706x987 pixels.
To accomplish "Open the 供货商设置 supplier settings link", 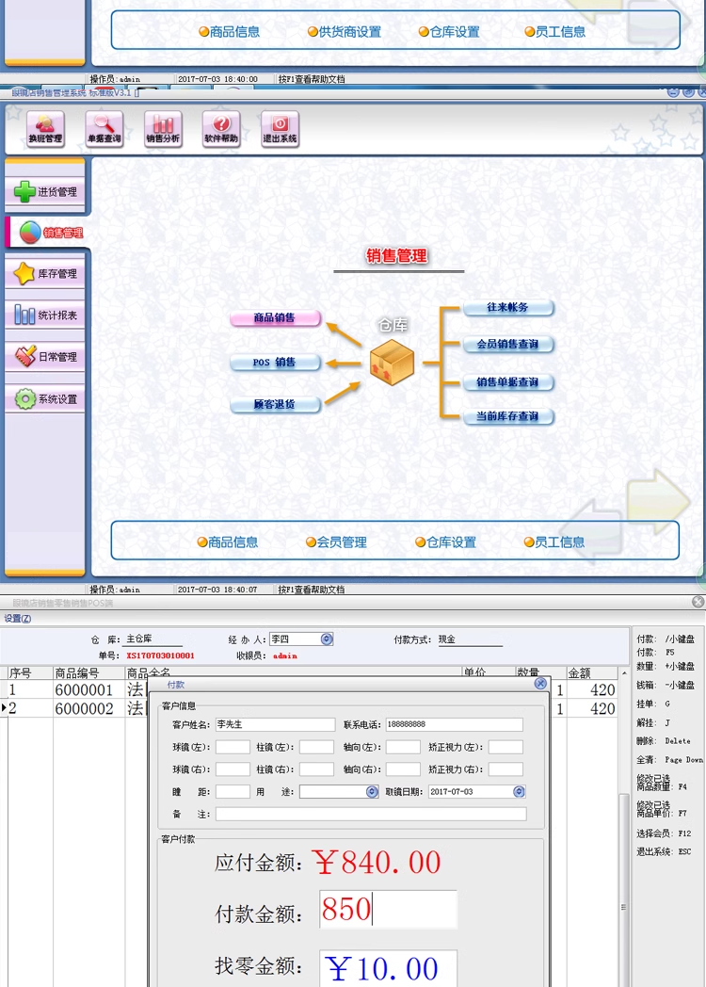I will pos(345,31).
